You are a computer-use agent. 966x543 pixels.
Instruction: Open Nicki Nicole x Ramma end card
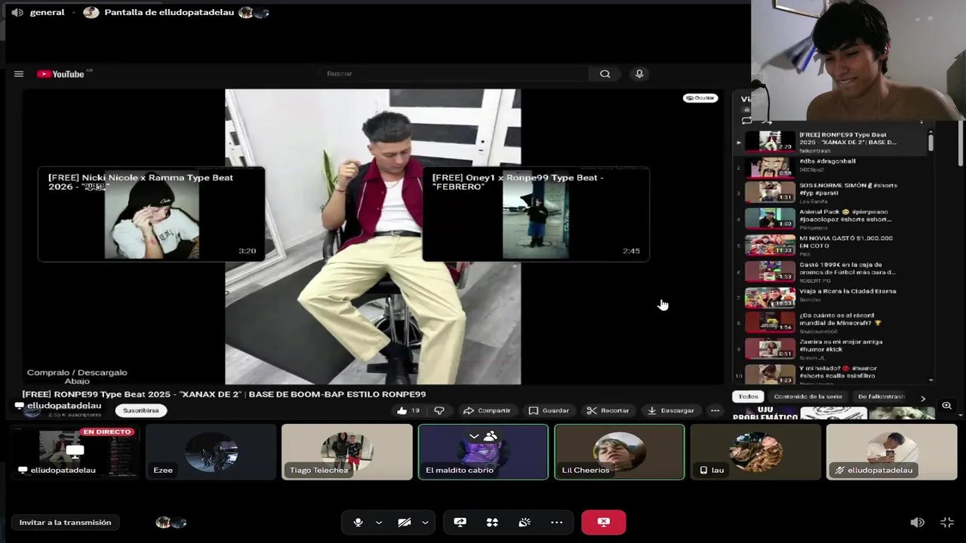(151, 214)
